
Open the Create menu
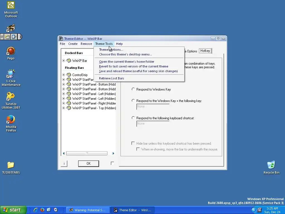pyautogui.click(x=73, y=44)
